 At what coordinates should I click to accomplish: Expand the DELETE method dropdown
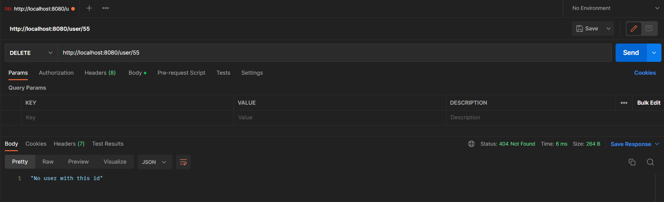point(31,53)
